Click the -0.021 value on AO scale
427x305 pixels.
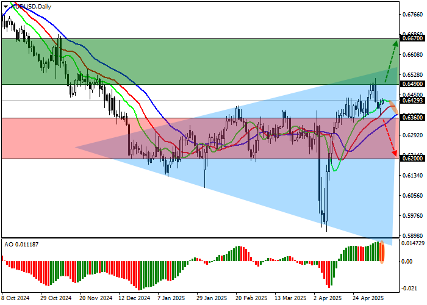pyautogui.click(x=410, y=288)
